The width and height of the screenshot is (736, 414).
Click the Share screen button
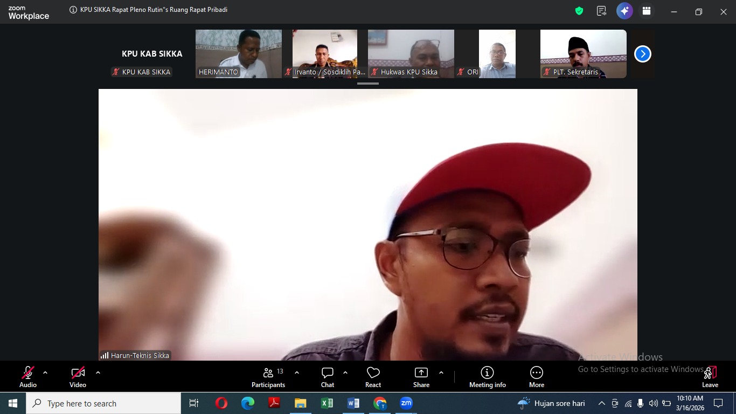pyautogui.click(x=421, y=377)
